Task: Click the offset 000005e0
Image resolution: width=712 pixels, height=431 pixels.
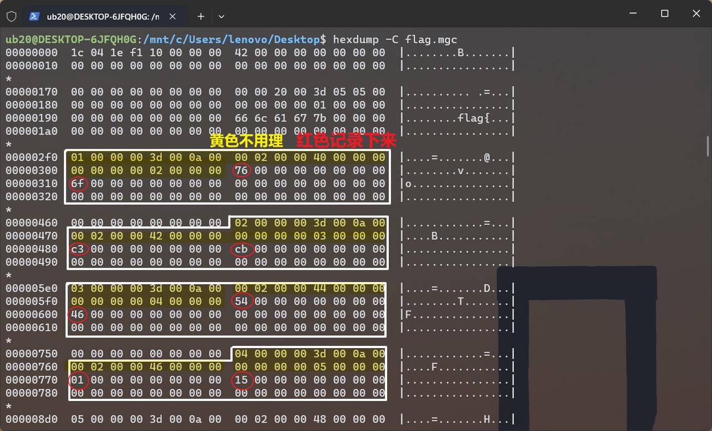Action: 32,288
